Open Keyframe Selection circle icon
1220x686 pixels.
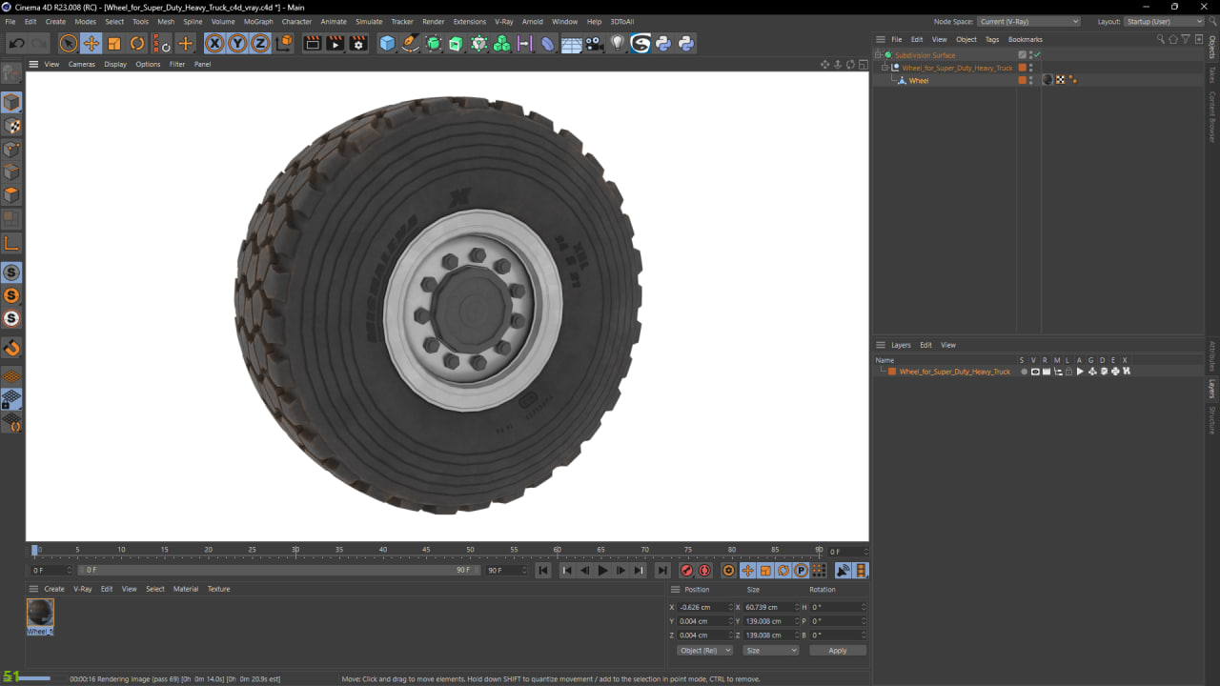[x=729, y=571]
